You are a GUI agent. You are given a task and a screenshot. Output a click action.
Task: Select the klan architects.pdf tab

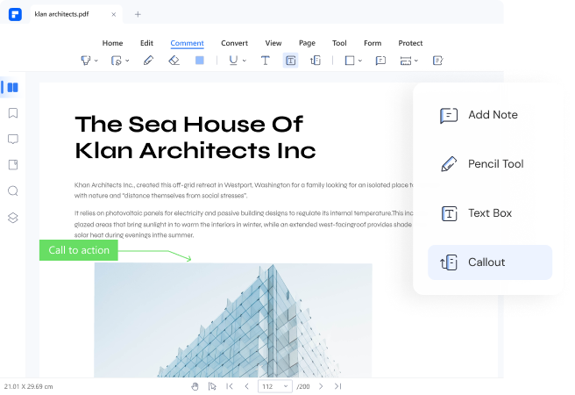click(x=76, y=14)
